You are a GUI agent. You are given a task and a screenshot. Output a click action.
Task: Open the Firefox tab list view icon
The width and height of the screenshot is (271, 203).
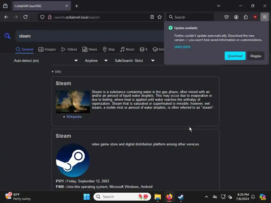pyautogui.click(x=5, y=6)
